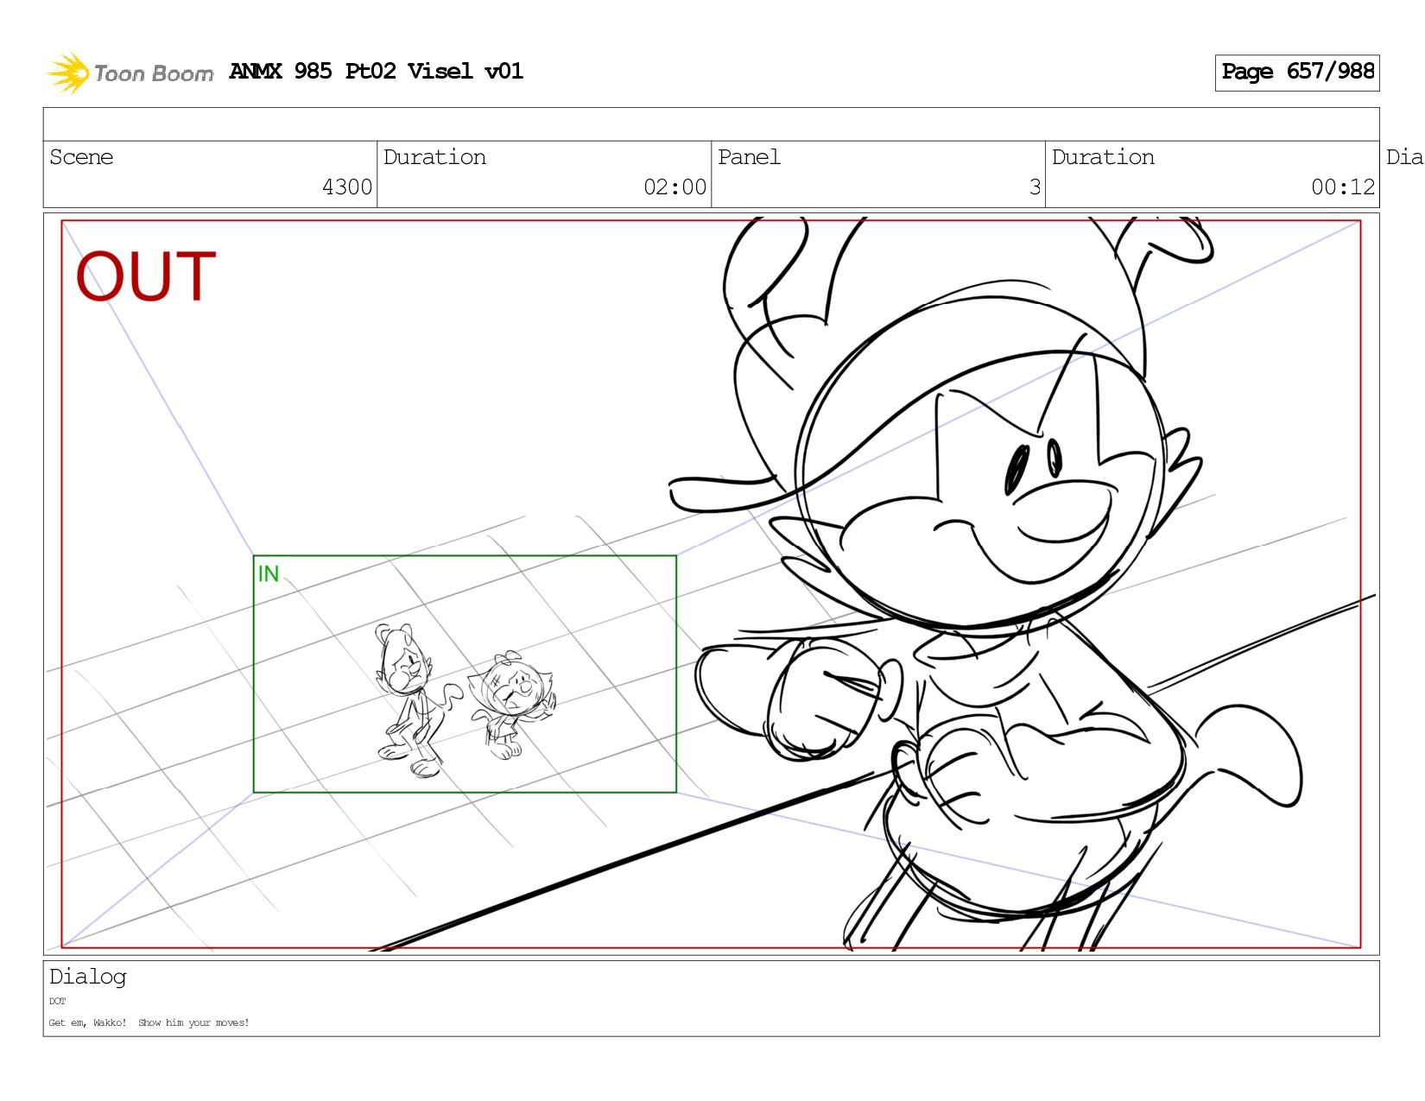
Task: Click panel duration value '00:12'
Action: [1343, 187]
